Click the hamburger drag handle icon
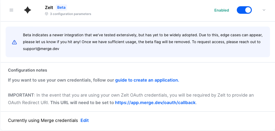This screenshot has width=275, height=131. [x=12, y=10]
